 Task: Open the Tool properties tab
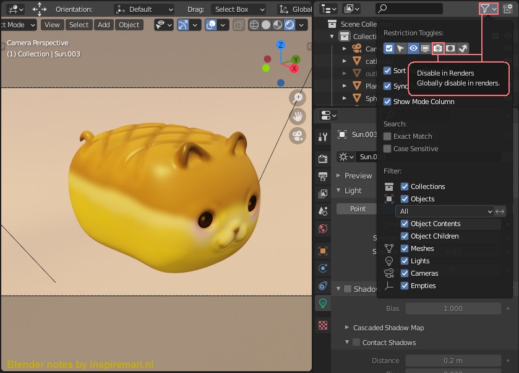(322, 138)
